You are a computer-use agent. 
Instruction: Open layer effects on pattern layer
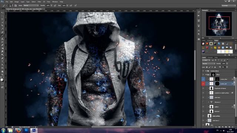[232, 107]
